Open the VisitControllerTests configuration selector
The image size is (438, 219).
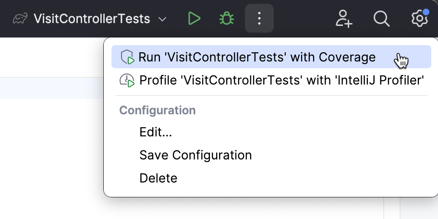coord(92,19)
